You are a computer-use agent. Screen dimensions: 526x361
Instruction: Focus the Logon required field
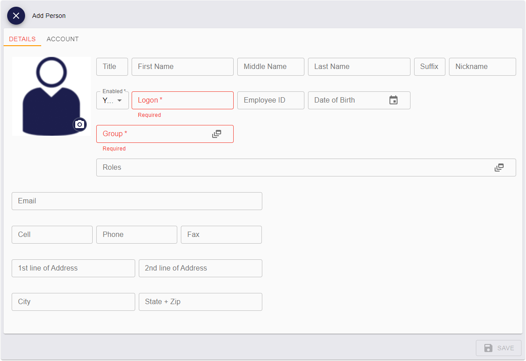pos(183,100)
